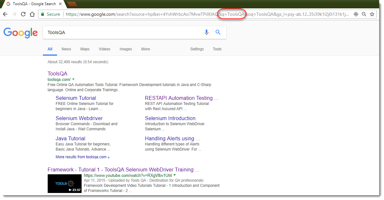Open the home page via house icon
This screenshot has width=384, height=200.
click(32, 14)
